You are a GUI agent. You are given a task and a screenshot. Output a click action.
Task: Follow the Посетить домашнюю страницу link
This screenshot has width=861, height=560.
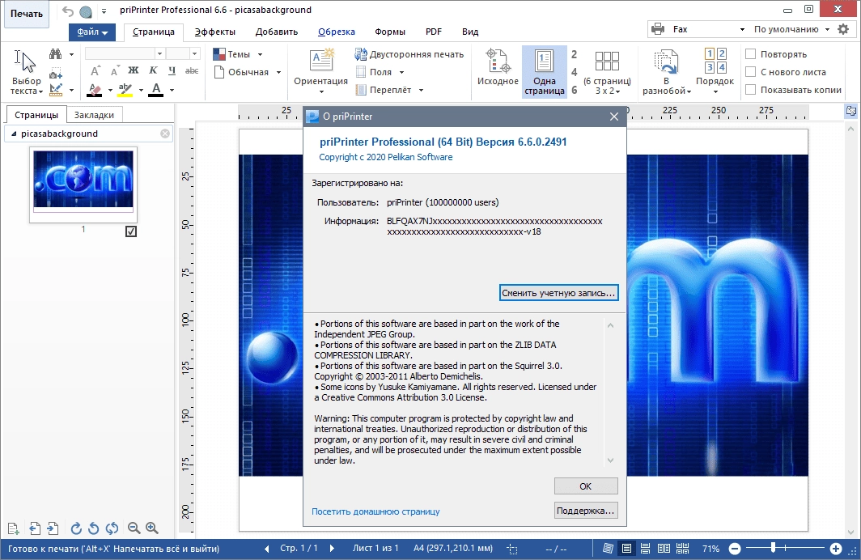(x=375, y=511)
